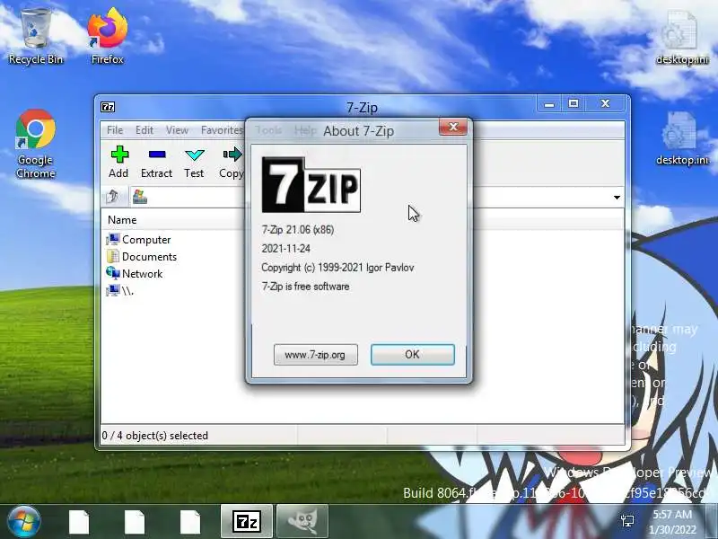
Task: Click the Copy toolbar icon
Action: [x=232, y=155]
